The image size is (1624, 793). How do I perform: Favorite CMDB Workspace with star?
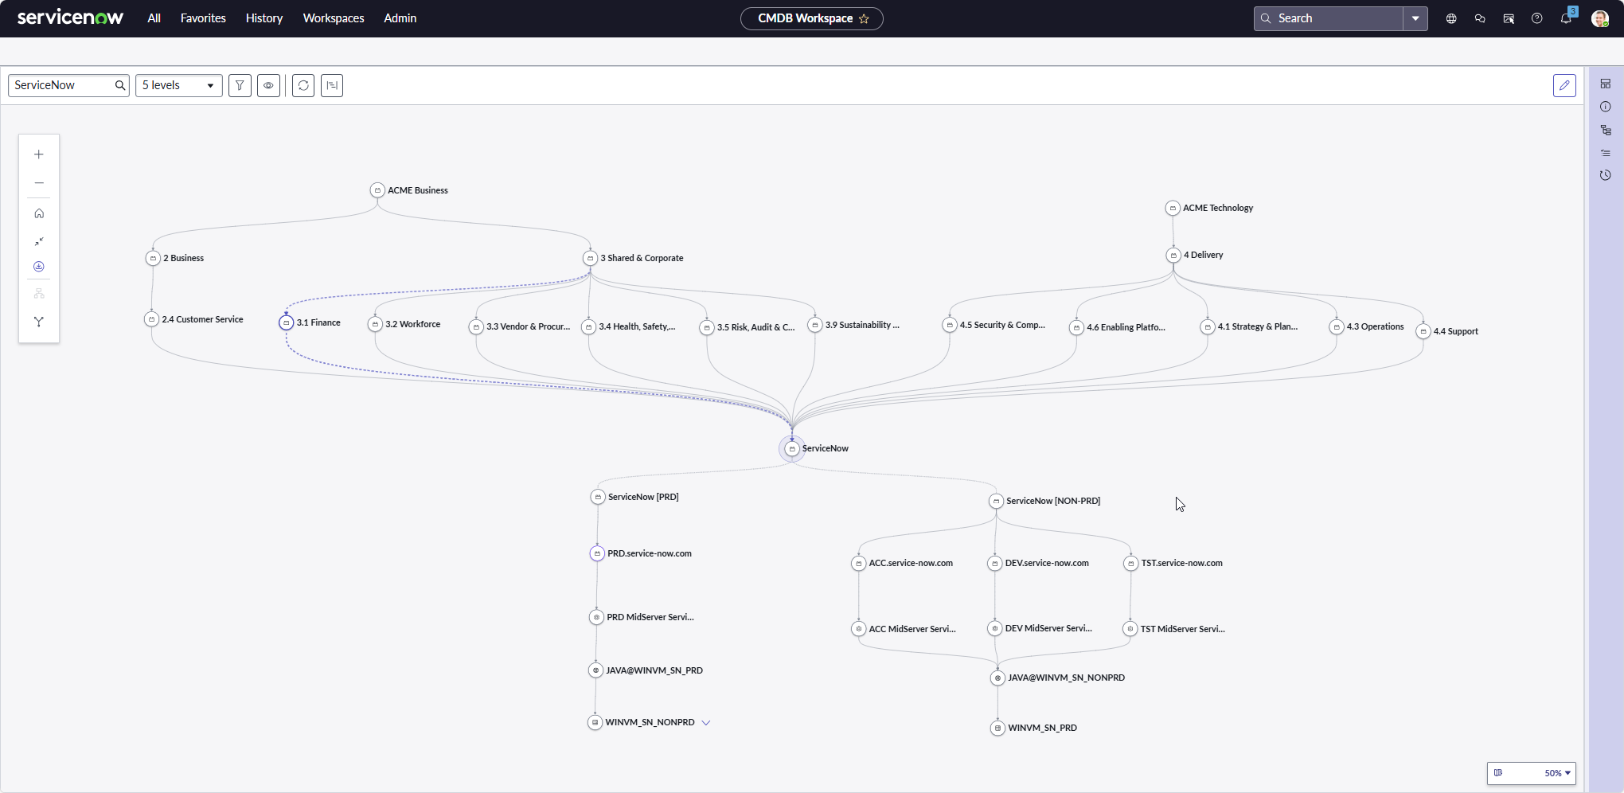864,18
